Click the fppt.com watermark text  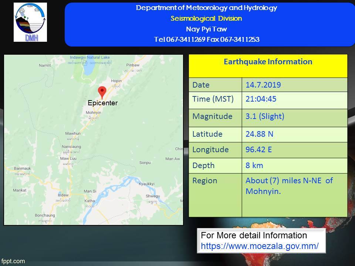[13, 261]
